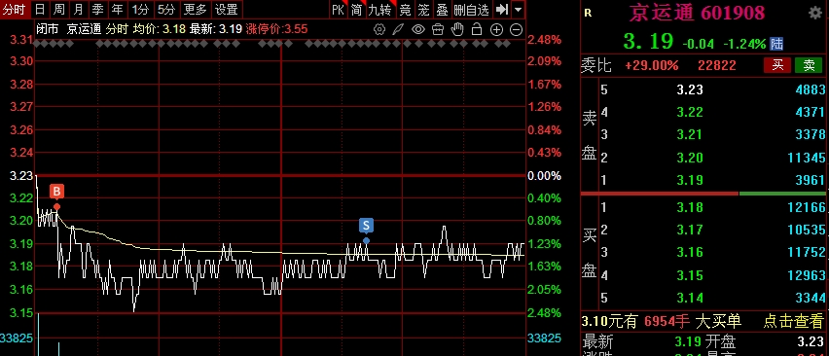Open the 点击查看 link
Screen dimensions: 829x356
click(x=793, y=321)
